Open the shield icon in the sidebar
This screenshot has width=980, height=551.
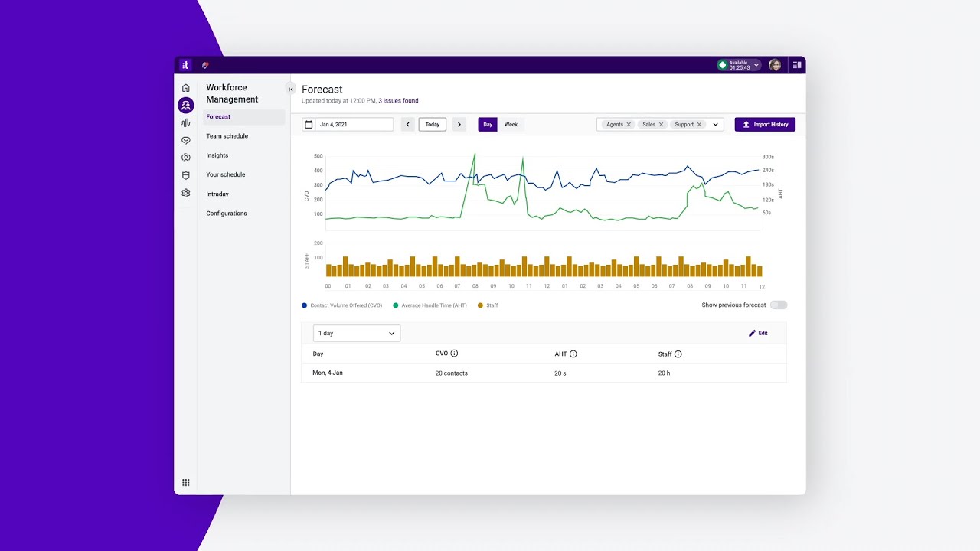[185, 175]
